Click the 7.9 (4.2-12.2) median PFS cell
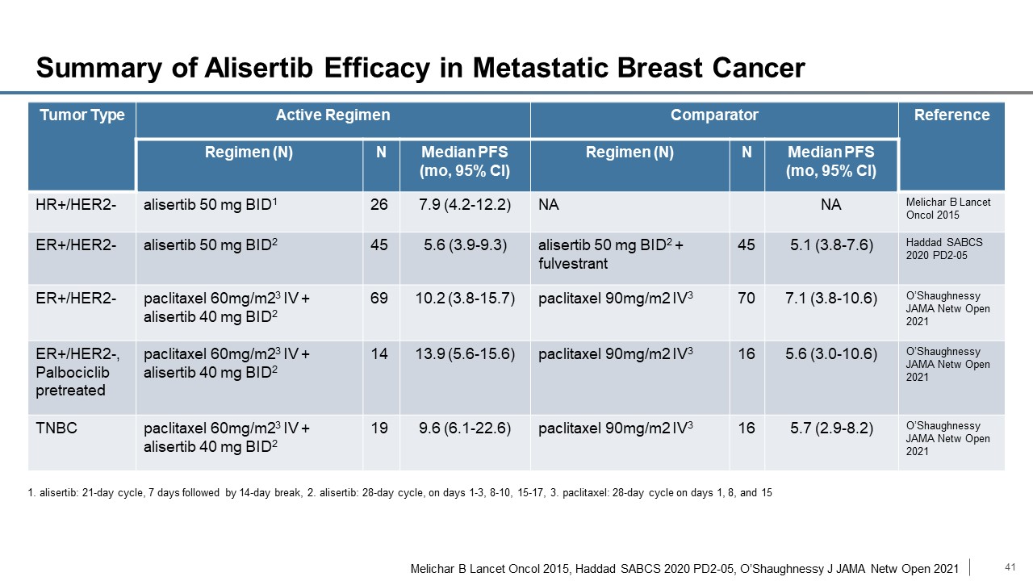 point(464,206)
